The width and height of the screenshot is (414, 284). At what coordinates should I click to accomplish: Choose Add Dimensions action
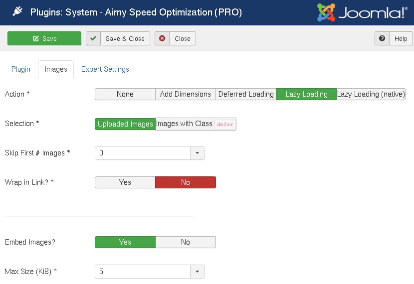coord(185,94)
